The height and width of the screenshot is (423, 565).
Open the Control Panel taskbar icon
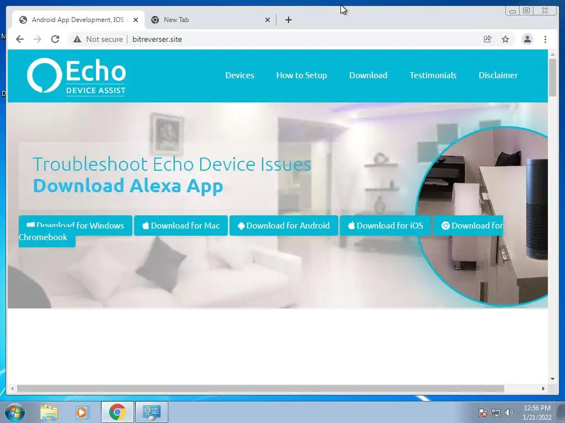pyautogui.click(x=151, y=412)
